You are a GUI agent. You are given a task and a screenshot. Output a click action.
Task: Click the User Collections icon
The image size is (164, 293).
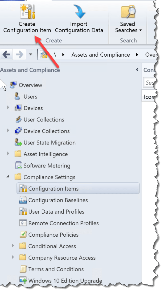click(19, 120)
